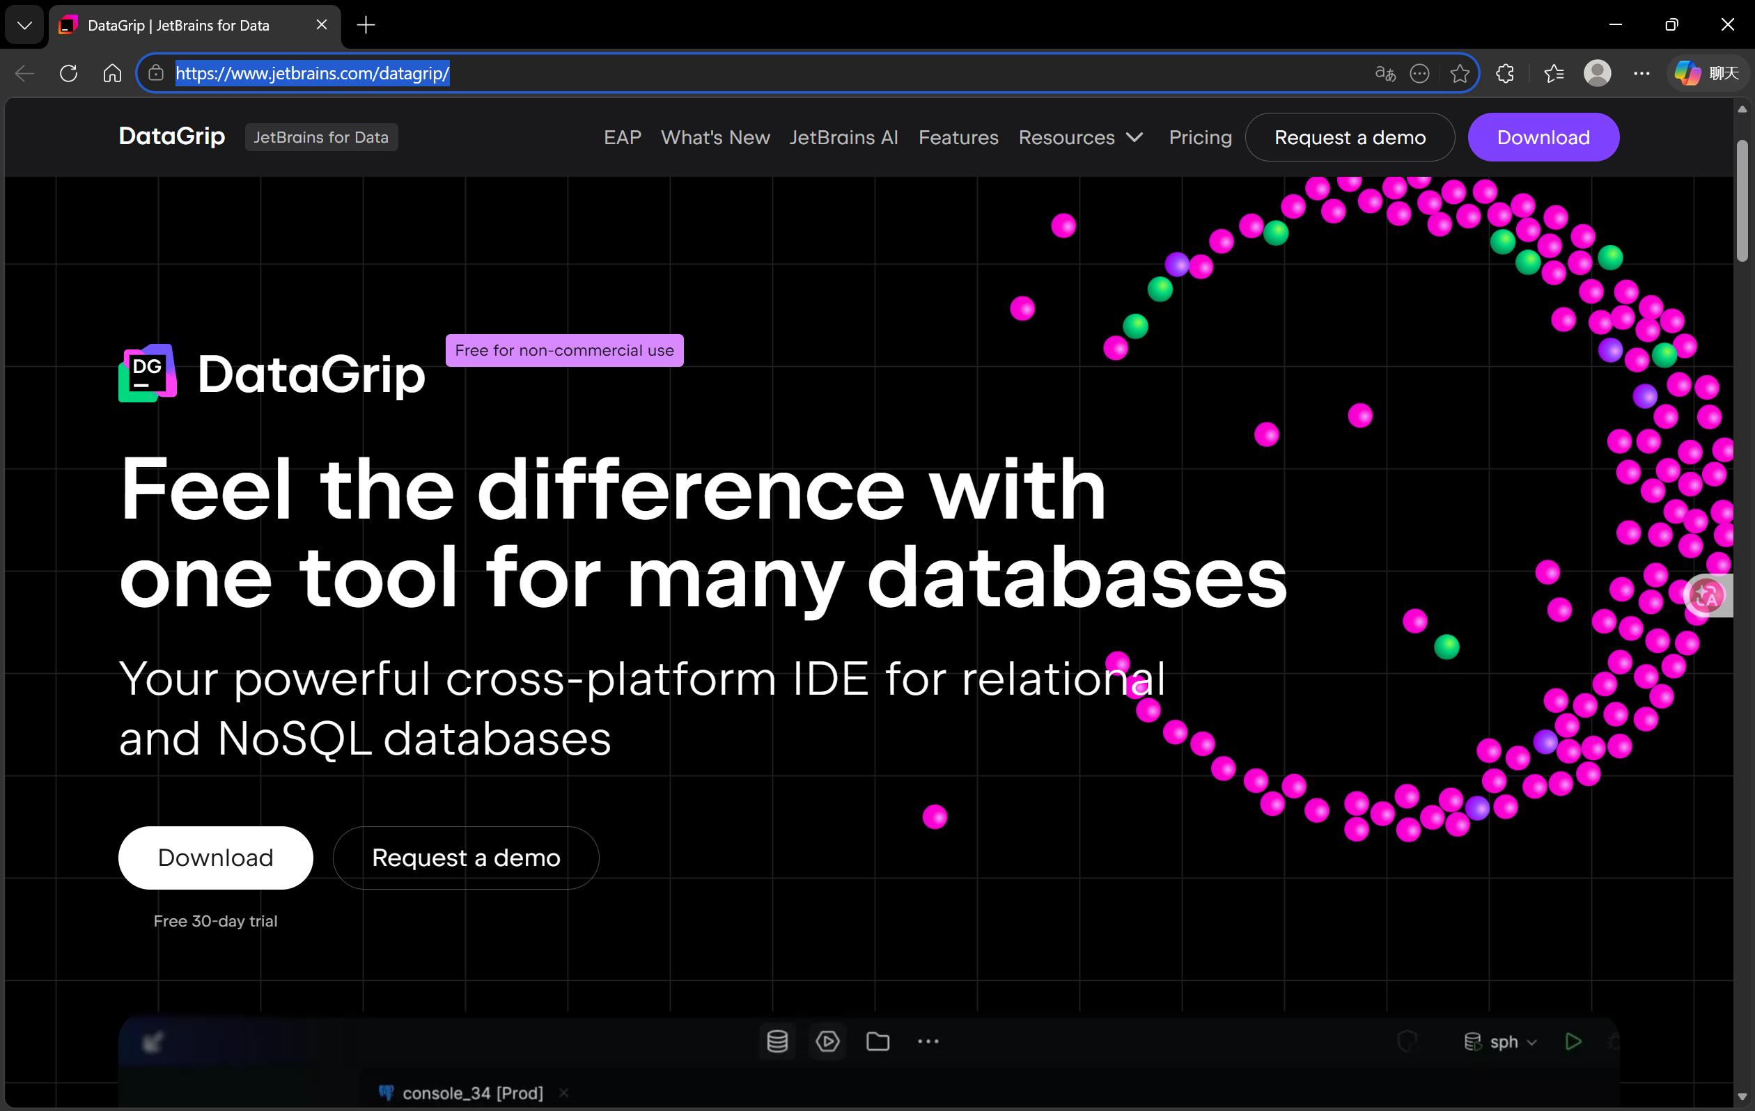Click Request a demo in the header

tap(1350, 137)
